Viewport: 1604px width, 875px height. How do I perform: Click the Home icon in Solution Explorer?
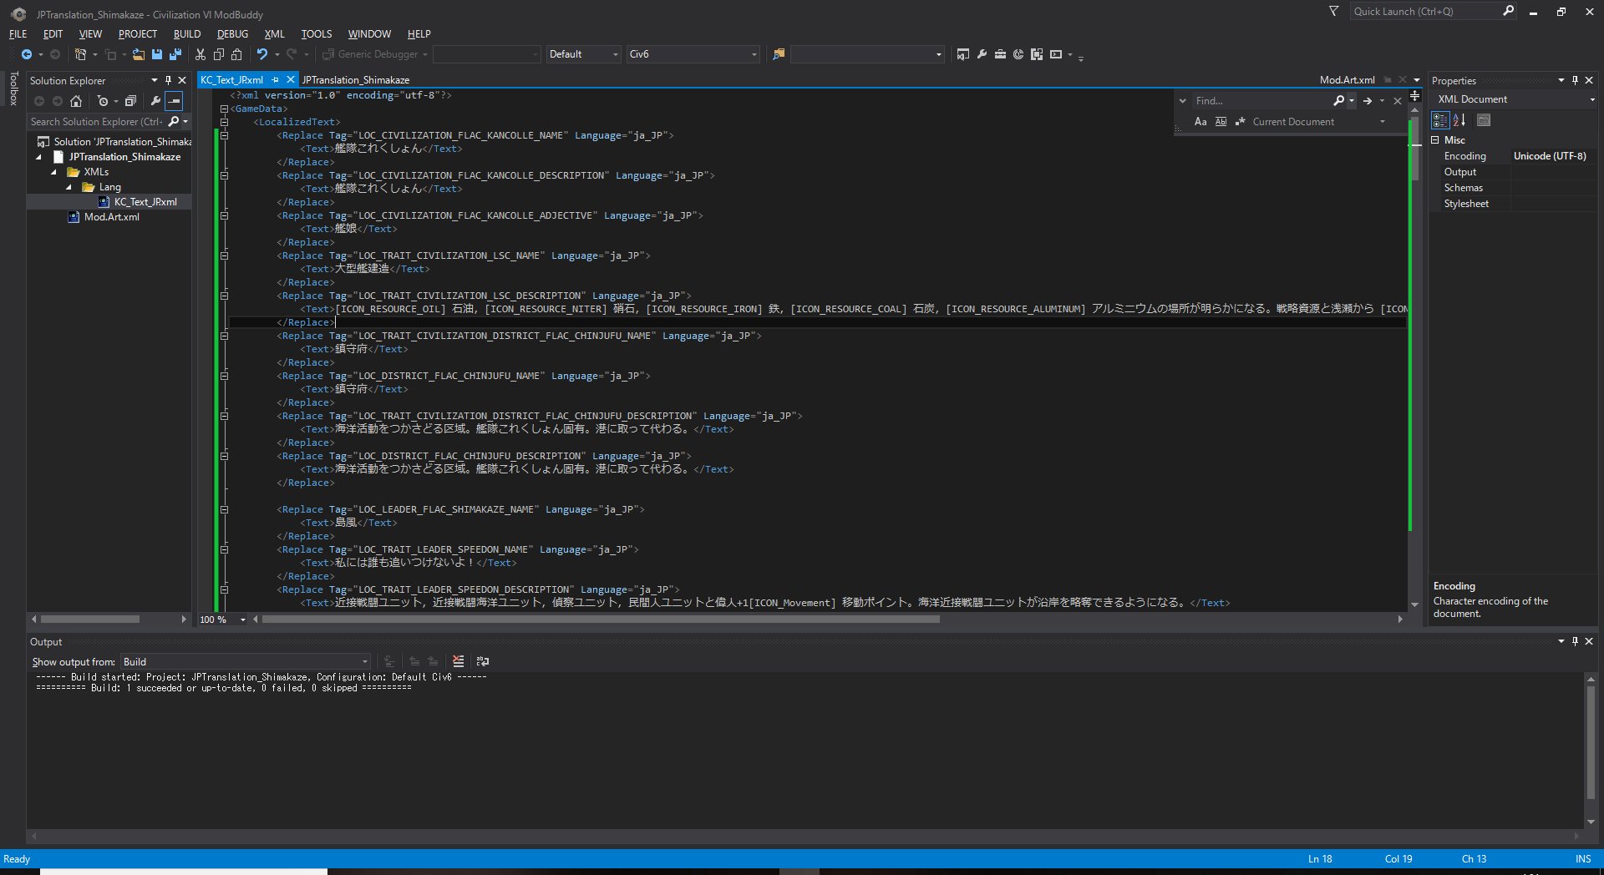pyautogui.click(x=76, y=101)
